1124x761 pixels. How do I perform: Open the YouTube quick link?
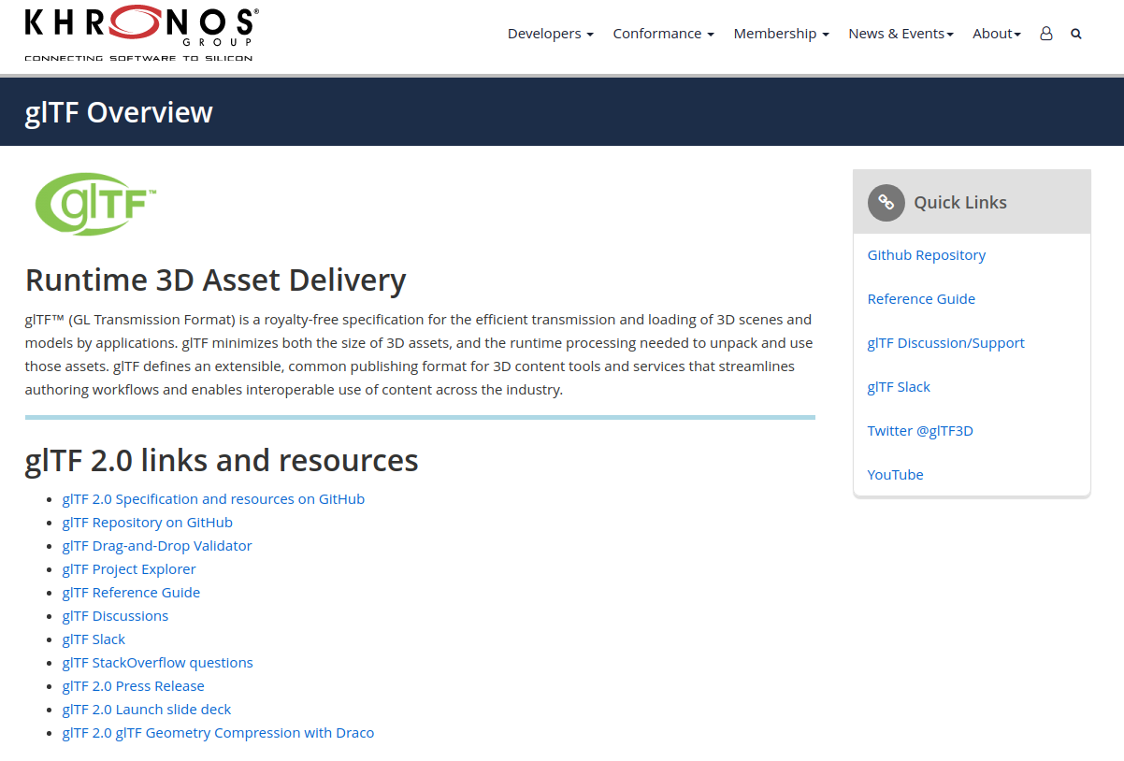pyautogui.click(x=896, y=475)
